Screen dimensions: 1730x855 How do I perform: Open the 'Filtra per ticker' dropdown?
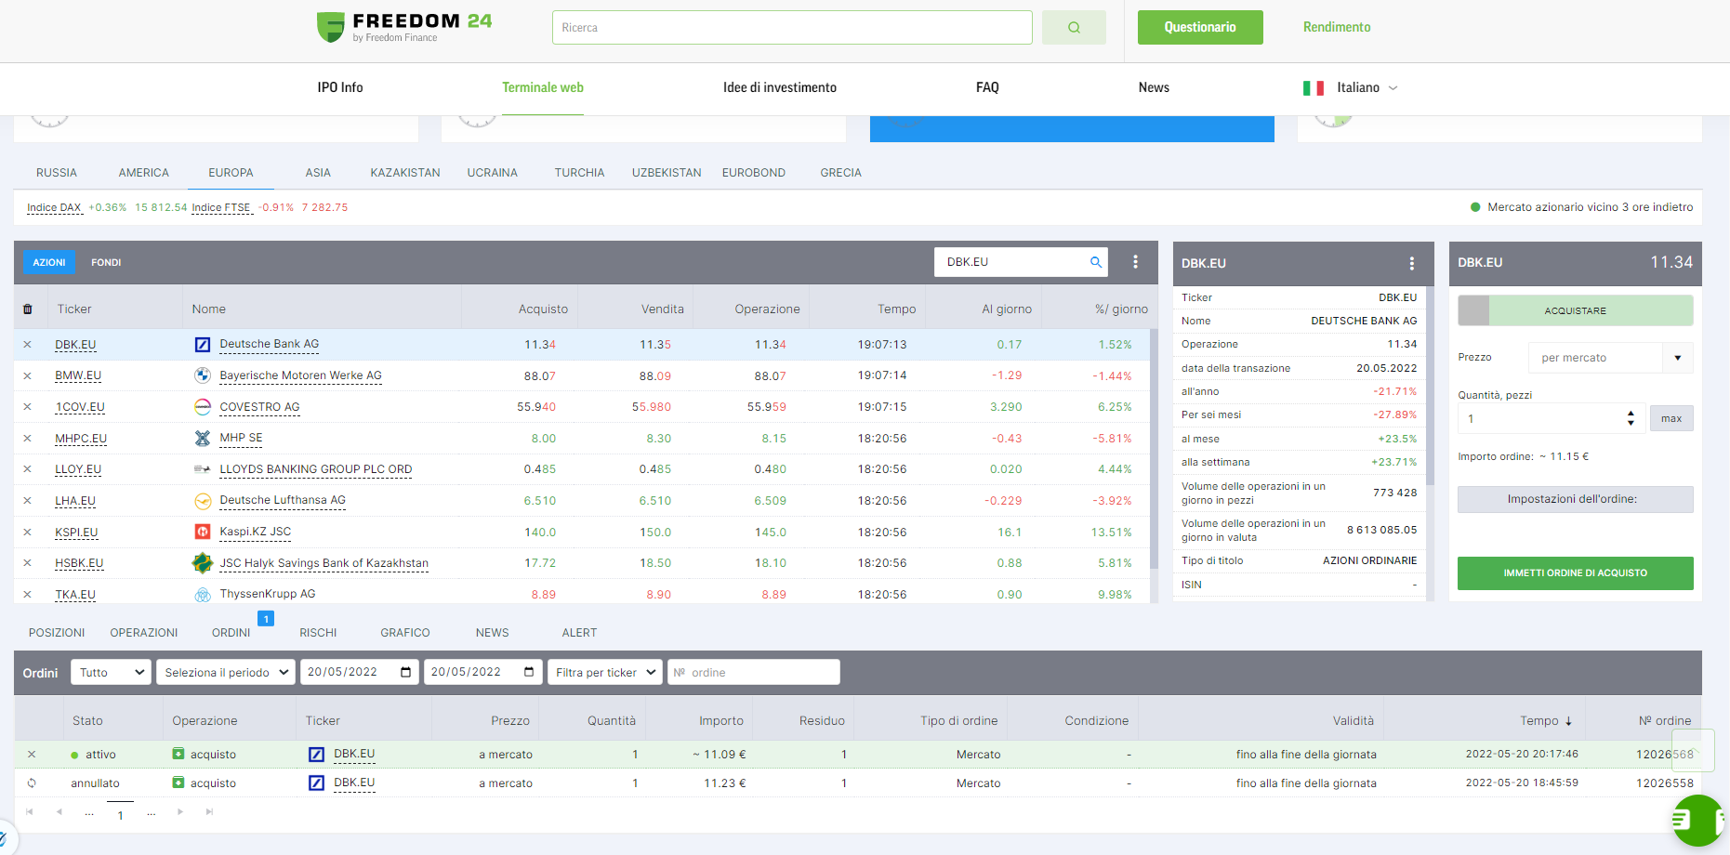pos(605,672)
